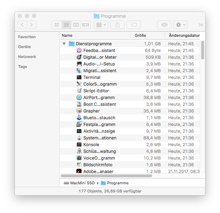Select the Systeminformationen icon
The image size is (220, 213).
pos(79,138)
